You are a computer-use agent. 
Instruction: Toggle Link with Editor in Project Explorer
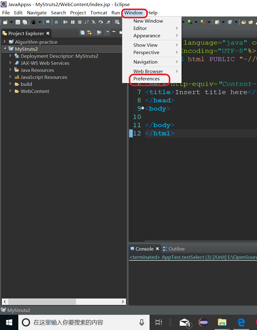89,33
